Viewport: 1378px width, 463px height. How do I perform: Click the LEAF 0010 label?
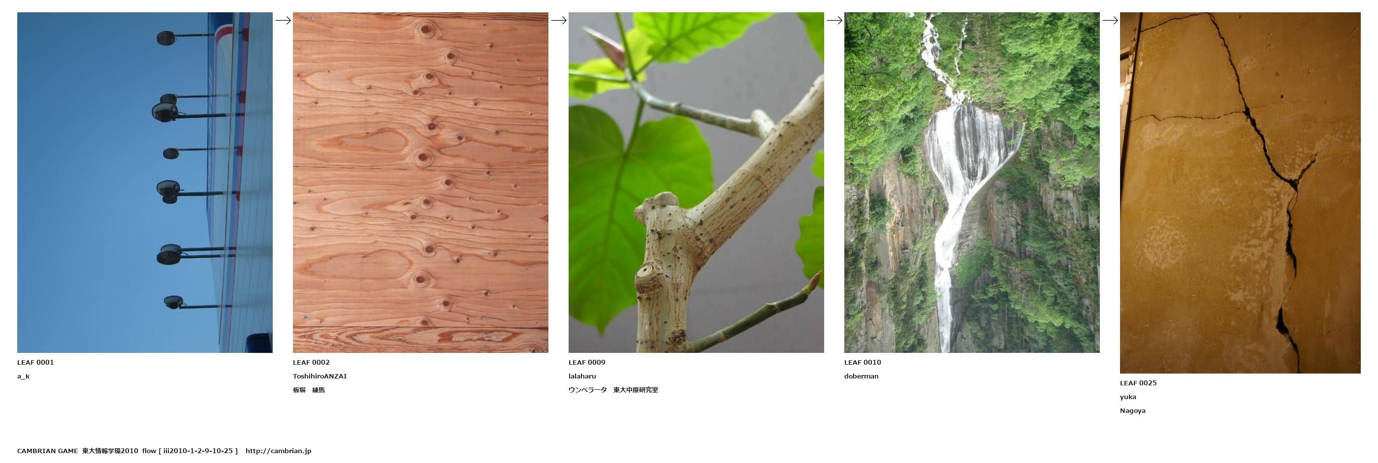pyautogui.click(x=863, y=363)
